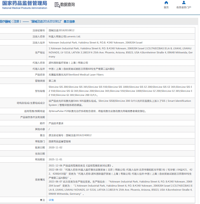200x204 pixels.
Task: Click the 注册人住所 label
Action: (x=39, y=43)
